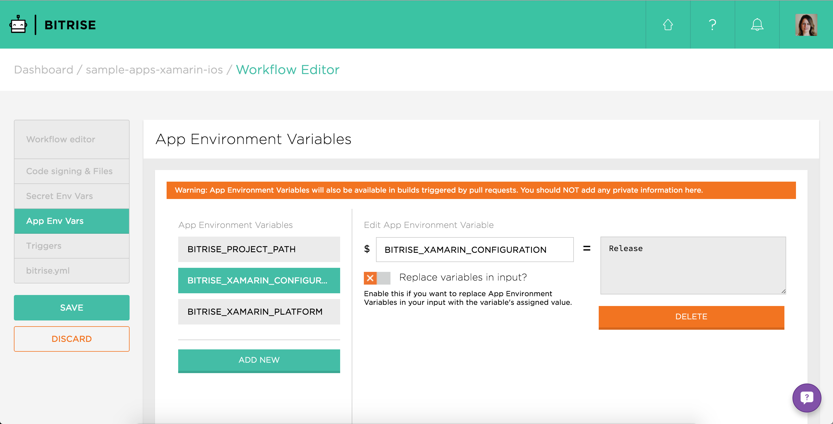Open the sample-apps-xamarin-ios breadcrumb link
Screen dimensions: 833x424
(x=154, y=69)
